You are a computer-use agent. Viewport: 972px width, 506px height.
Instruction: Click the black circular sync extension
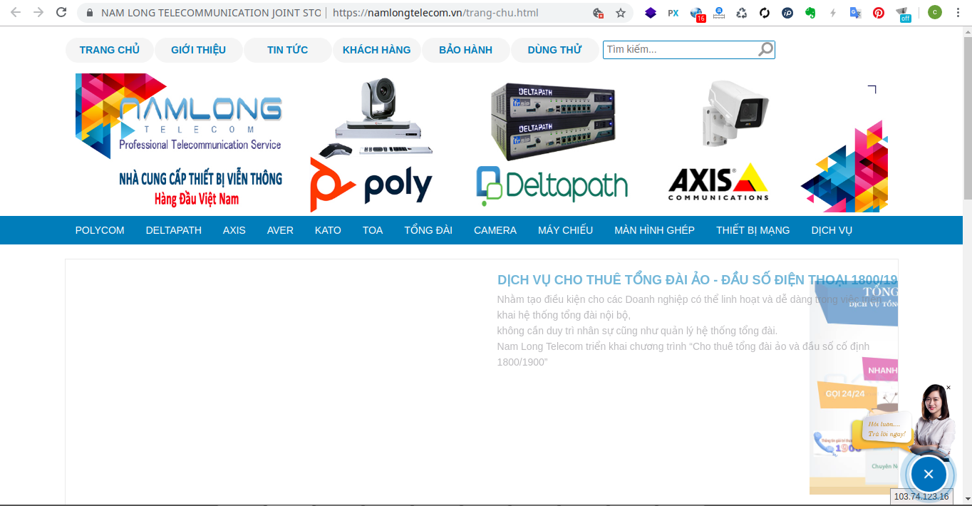click(x=765, y=13)
